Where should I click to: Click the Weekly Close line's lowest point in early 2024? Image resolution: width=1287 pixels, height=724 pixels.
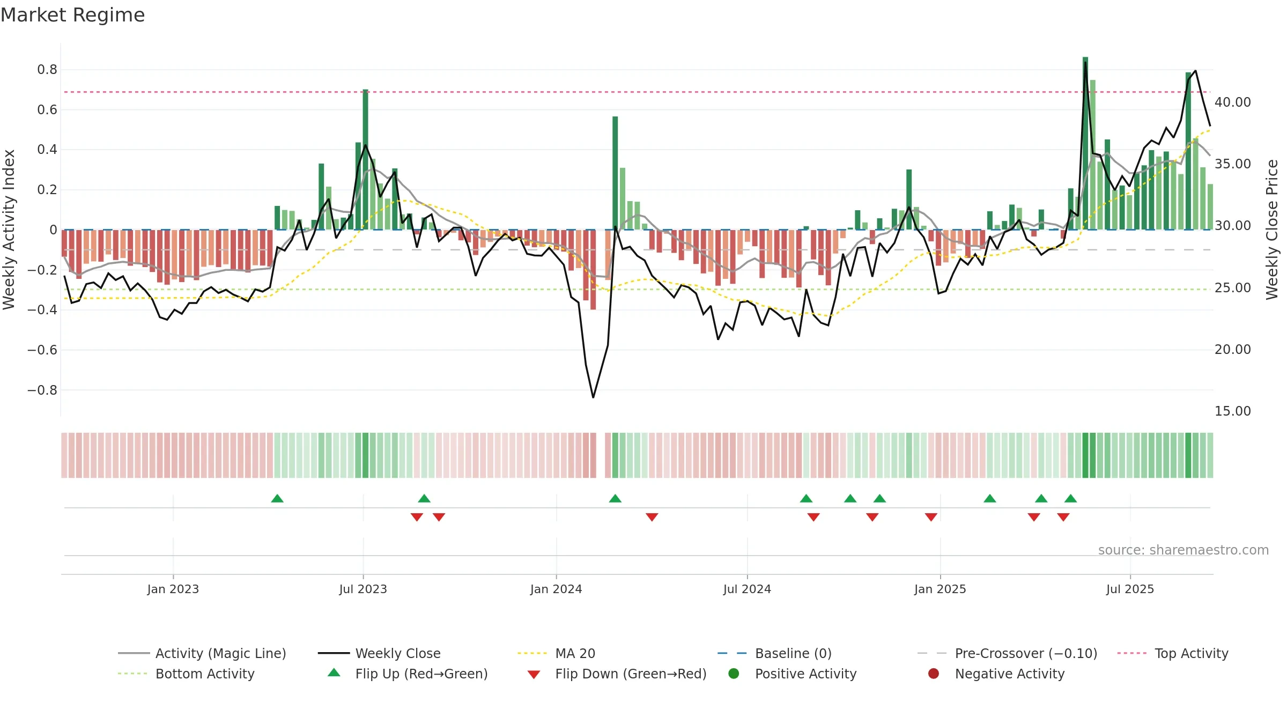593,397
